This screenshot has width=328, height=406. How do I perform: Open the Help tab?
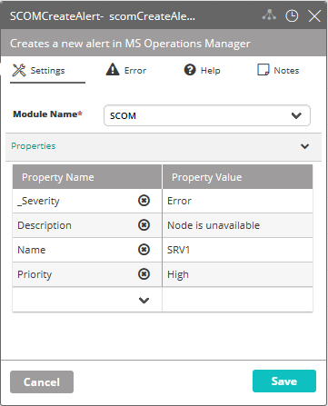point(202,70)
